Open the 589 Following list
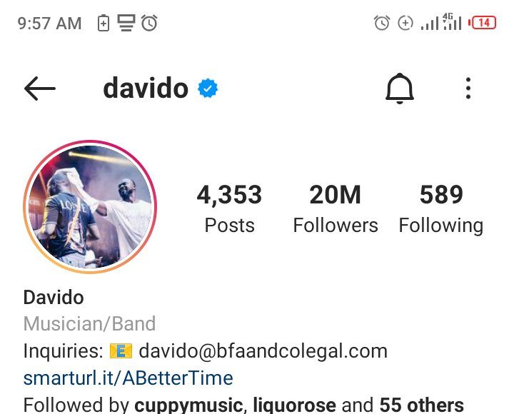 [x=441, y=208]
